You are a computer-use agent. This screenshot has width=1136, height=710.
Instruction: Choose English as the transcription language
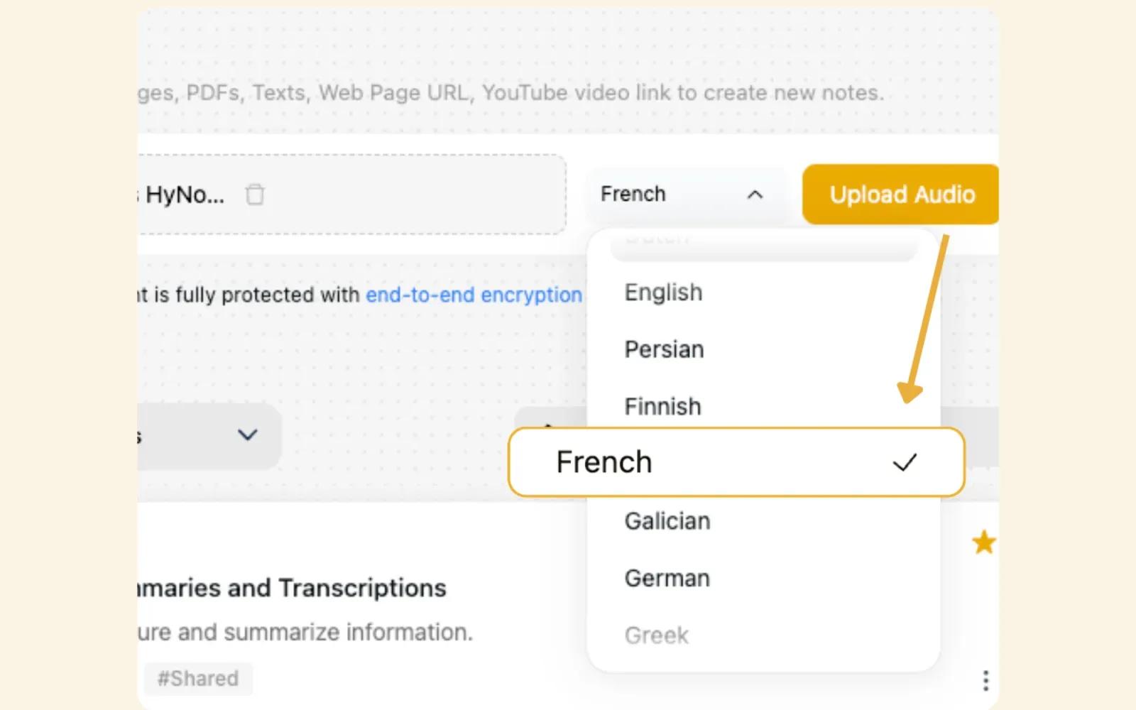(663, 292)
